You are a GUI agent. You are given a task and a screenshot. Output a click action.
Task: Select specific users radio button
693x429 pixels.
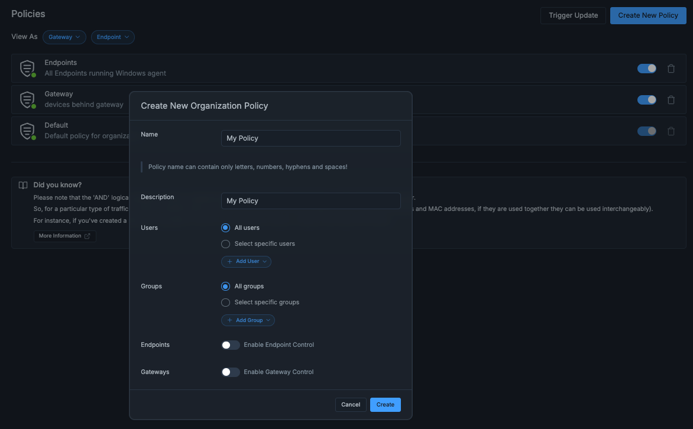pos(225,243)
